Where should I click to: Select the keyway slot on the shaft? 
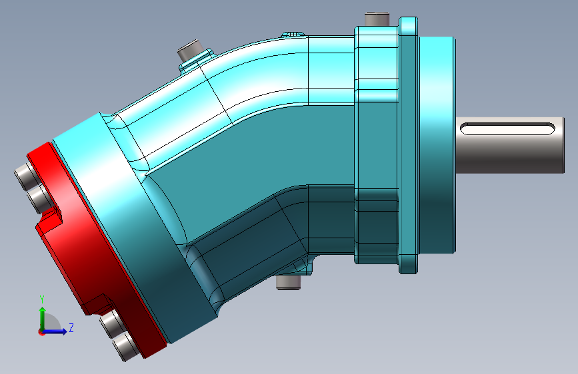[x=508, y=129]
